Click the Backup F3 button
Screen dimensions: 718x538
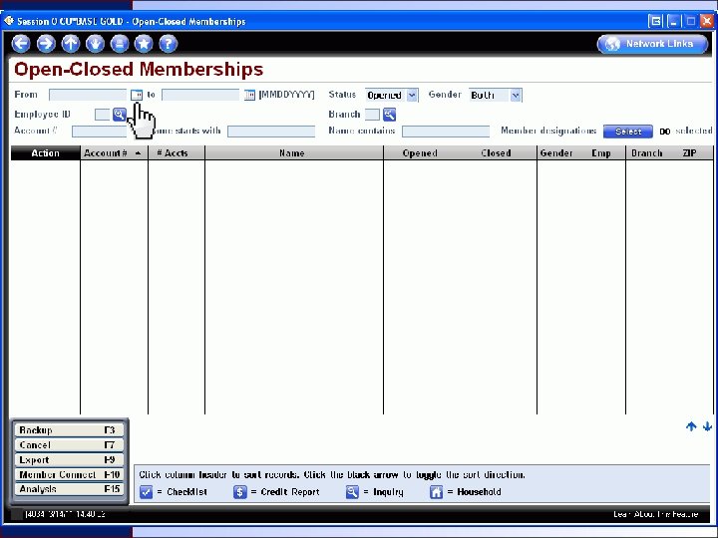69,430
